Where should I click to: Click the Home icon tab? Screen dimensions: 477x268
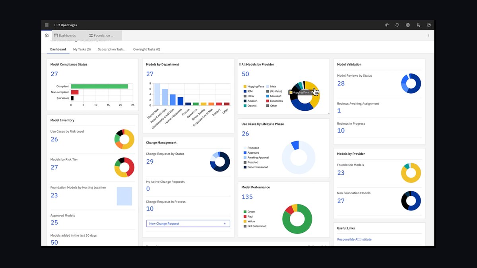[47, 35]
